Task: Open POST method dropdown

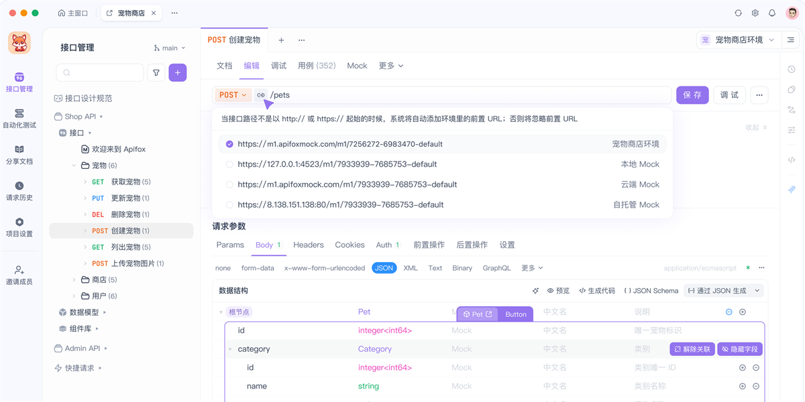Action: tap(233, 95)
